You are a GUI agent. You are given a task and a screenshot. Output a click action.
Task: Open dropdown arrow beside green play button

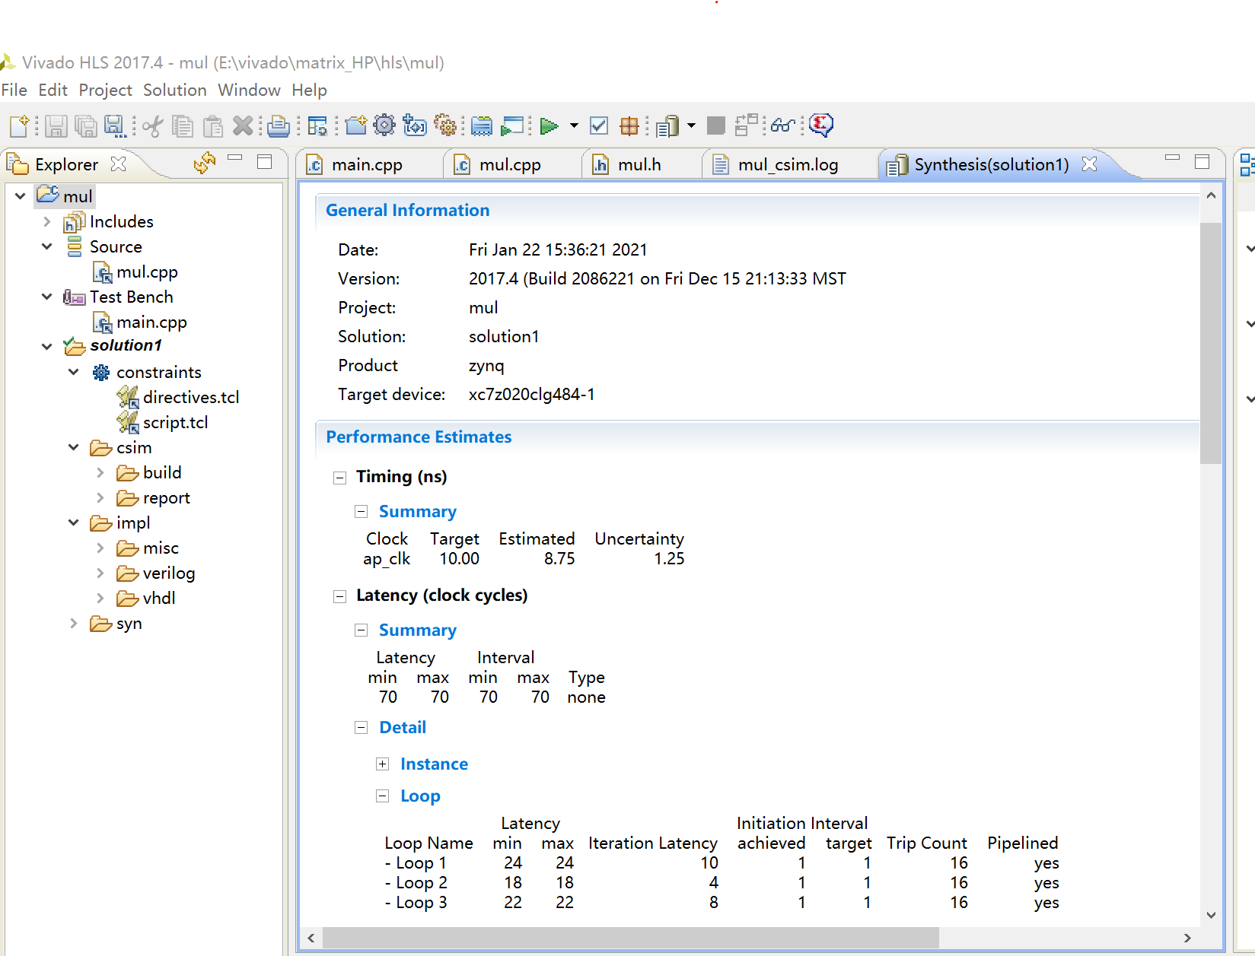coord(574,125)
